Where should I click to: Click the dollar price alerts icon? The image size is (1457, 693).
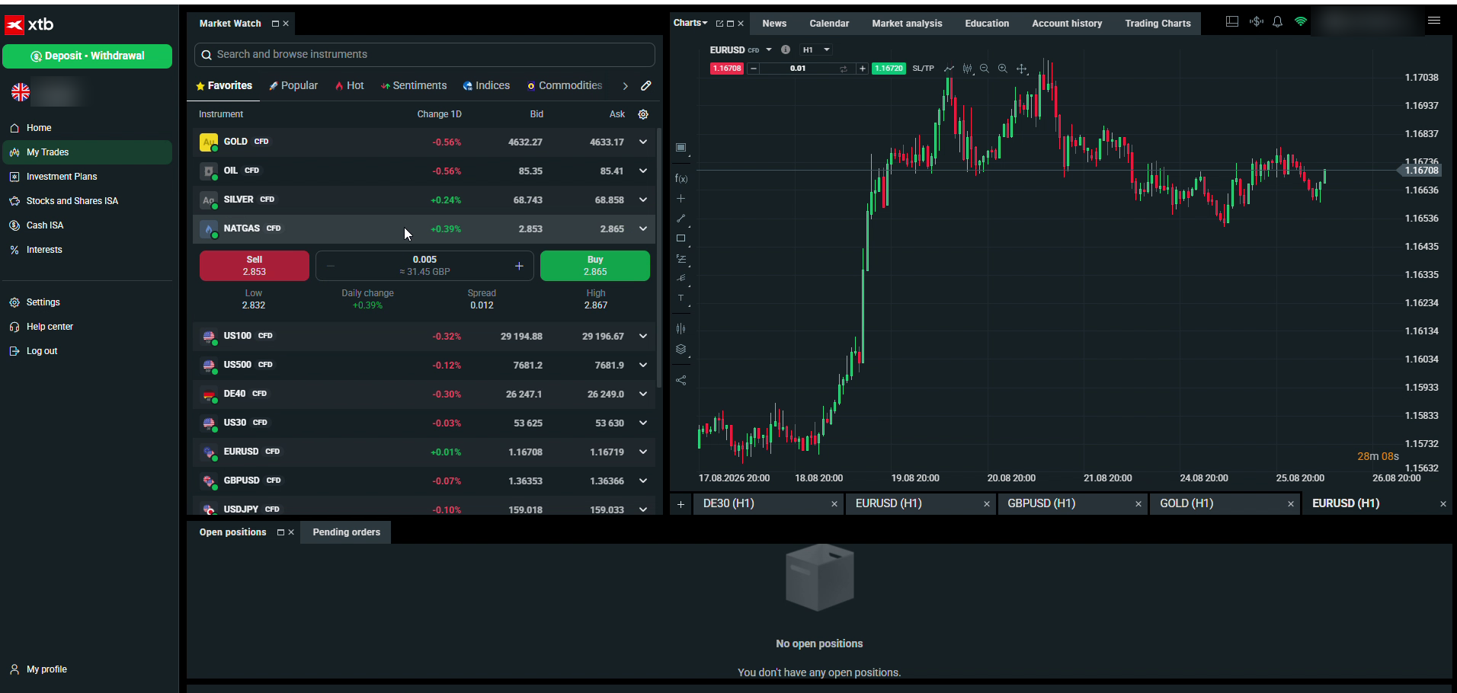pyautogui.click(x=1256, y=22)
